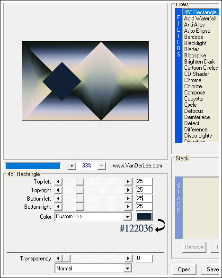Image resolution: width=222 pixels, height=278 pixels.
Task: Click the Bottom-left slider thumb
Action: (80, 198)
